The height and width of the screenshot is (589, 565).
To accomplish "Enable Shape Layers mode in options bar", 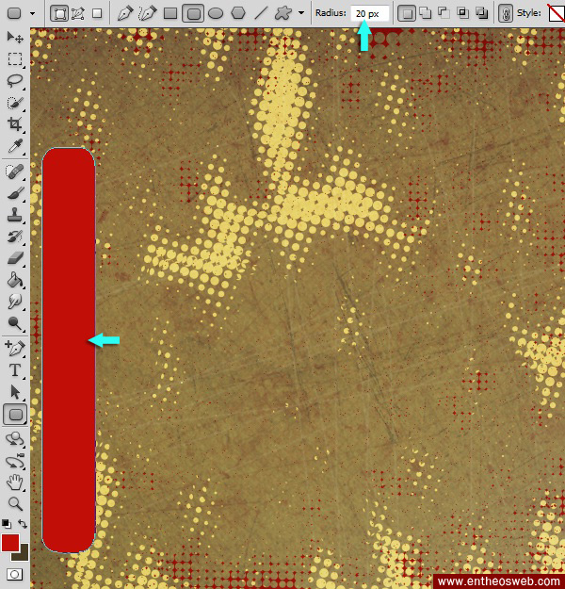I will click(59, 13).
